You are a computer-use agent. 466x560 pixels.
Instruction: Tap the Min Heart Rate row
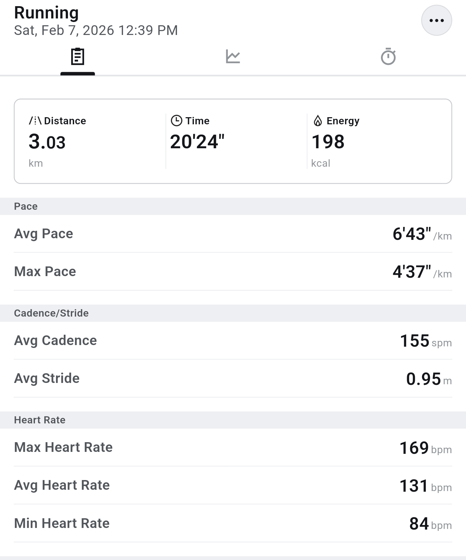tap(233, 523)
